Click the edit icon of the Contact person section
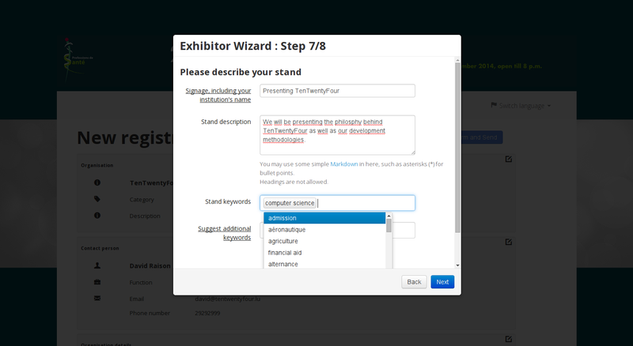Image resolution: width=633 pixels, height=346 pixels. point(508,242)
